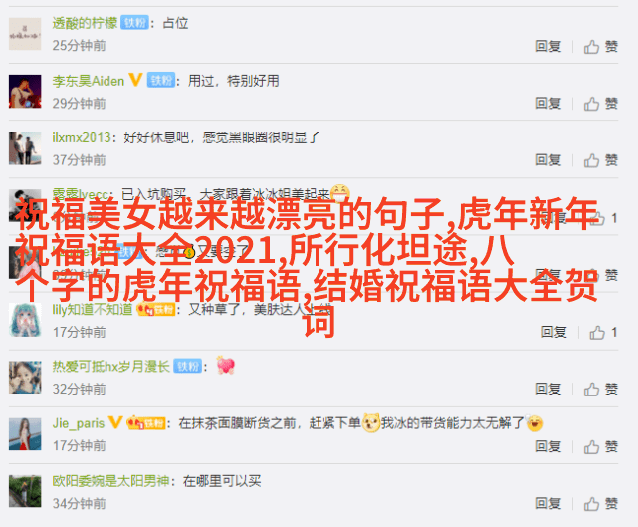The height and width of the screenshot is (527, 638).
Task: Like lily知道不知道's comment
Action: click(x=603, y=333)
